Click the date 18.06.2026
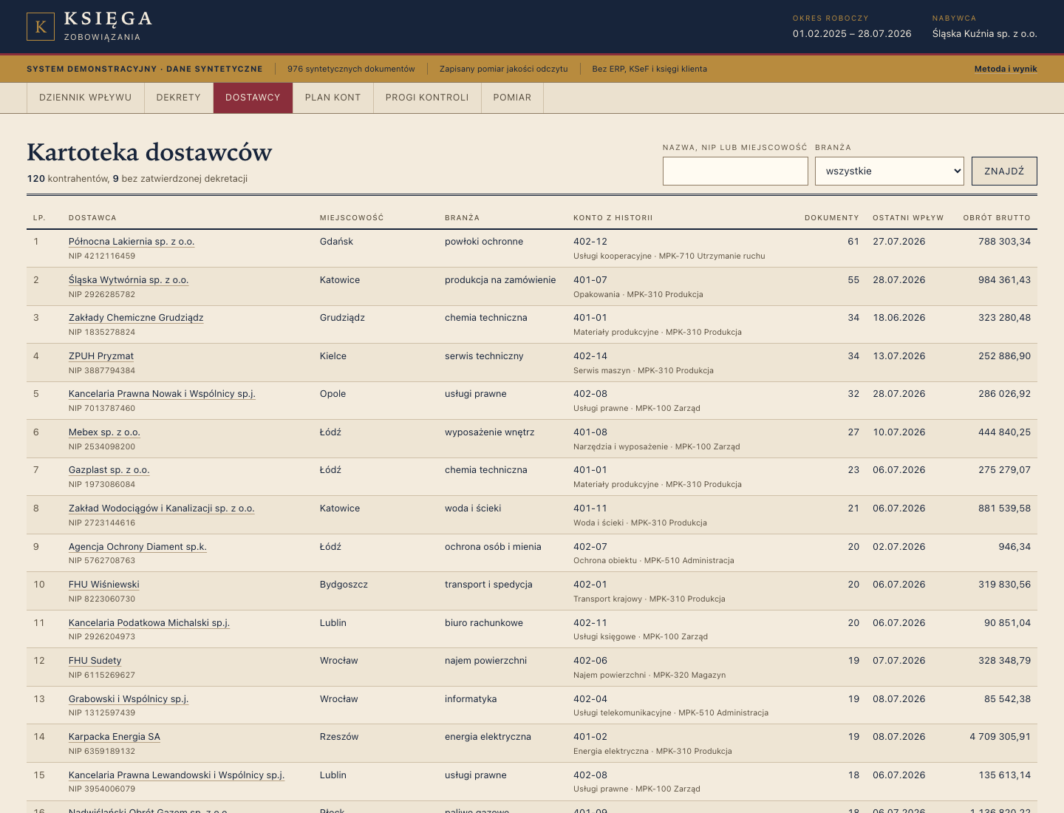This screenshot has width=1064, height=813. coord(899,318)
